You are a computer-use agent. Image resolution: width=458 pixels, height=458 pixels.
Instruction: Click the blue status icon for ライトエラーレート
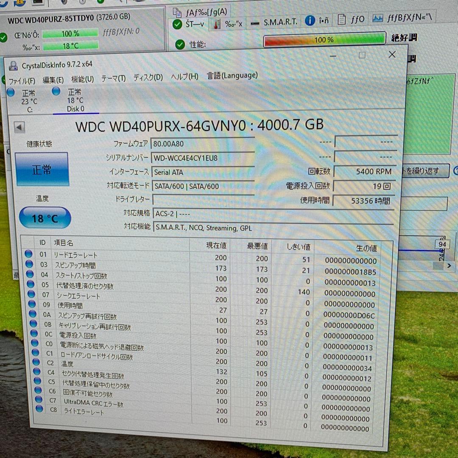[x=39, y=409]
